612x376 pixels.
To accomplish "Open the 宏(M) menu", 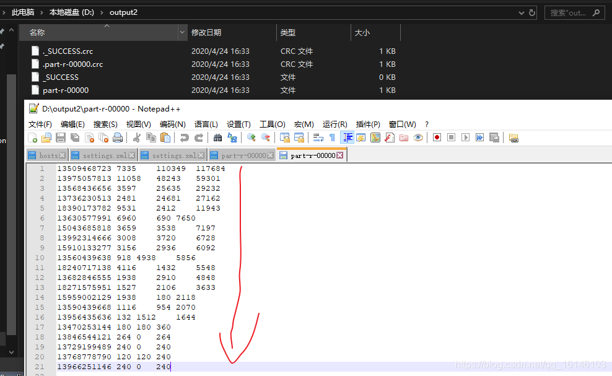I will pyautogui.click(x=304, y=124).
